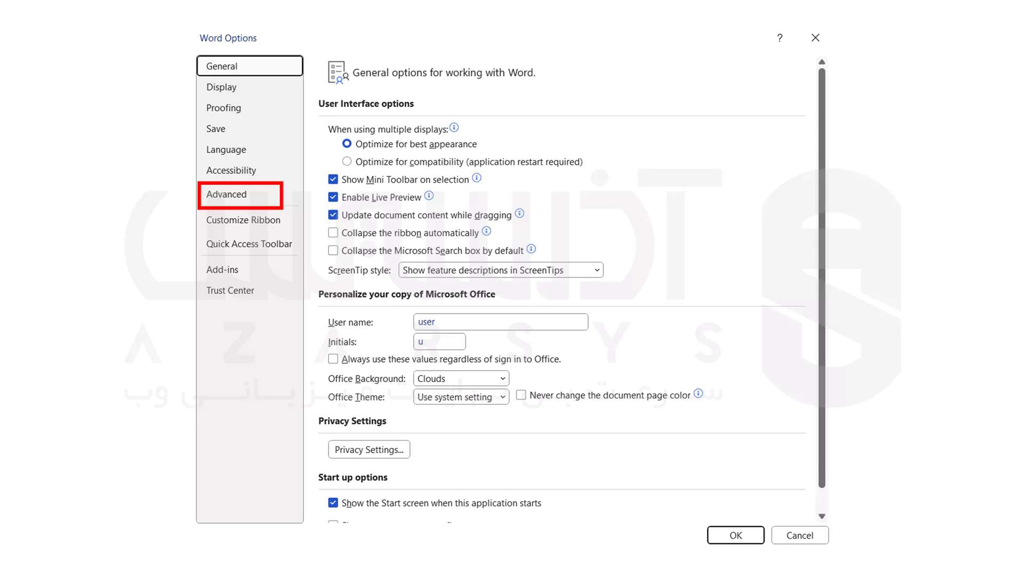Screen dimensions: 1025x577
Task: Click the Cancel button
Action: pyautogui.click(x=800, y=535)
